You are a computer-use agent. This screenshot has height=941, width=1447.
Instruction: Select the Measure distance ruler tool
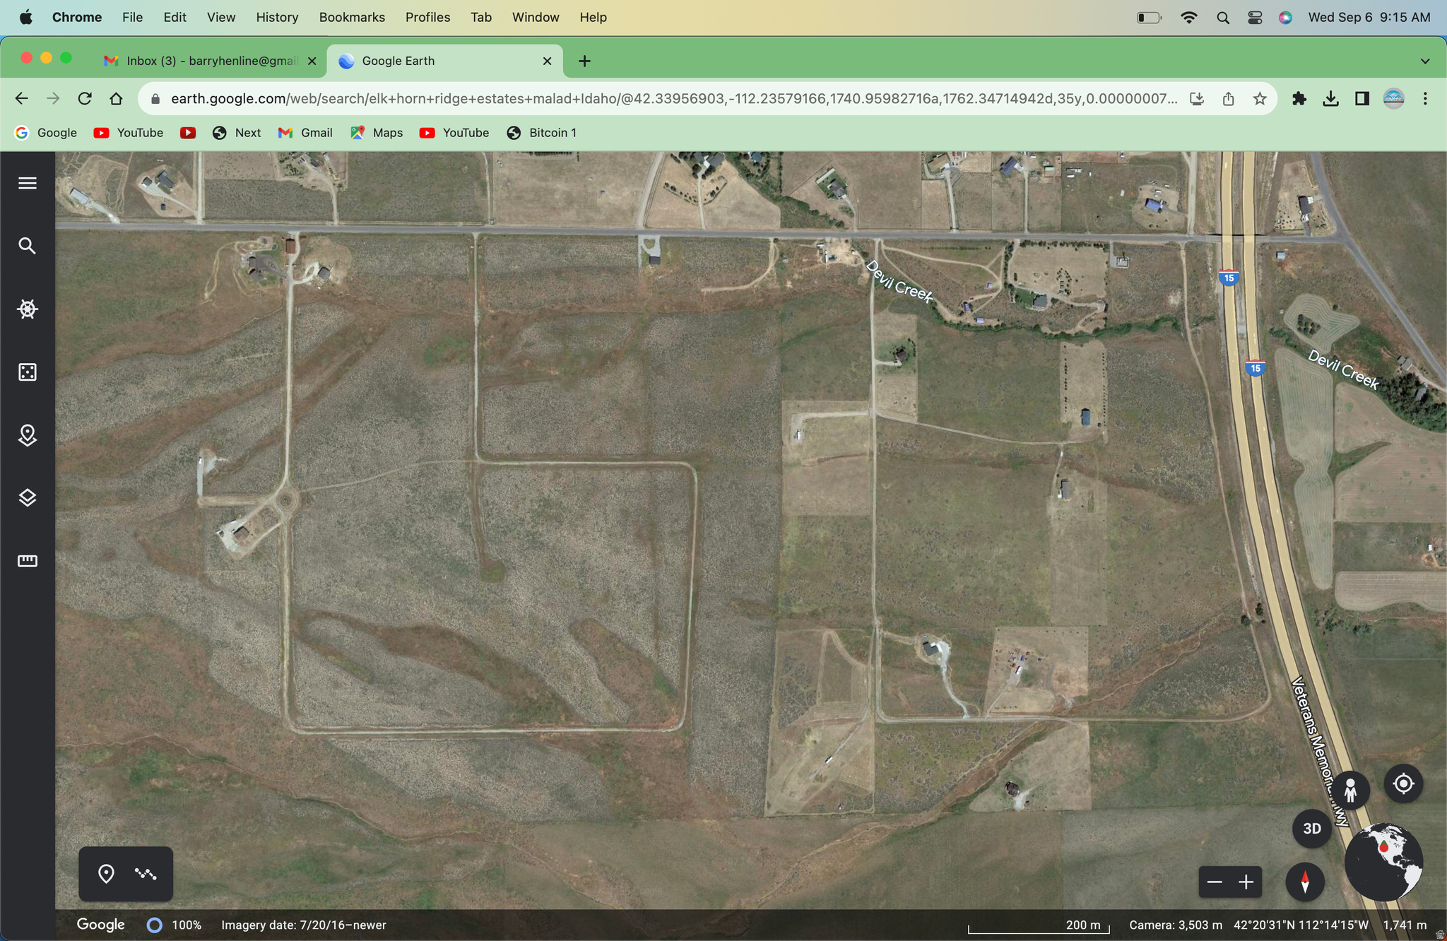pyautogui.click(x=27, y=560)
